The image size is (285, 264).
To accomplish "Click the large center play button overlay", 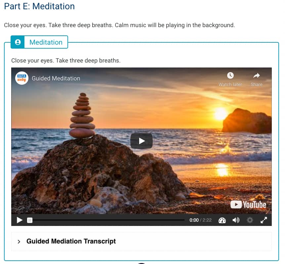I will [x=142, y=141].
